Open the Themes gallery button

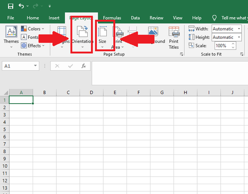point(11,37)
